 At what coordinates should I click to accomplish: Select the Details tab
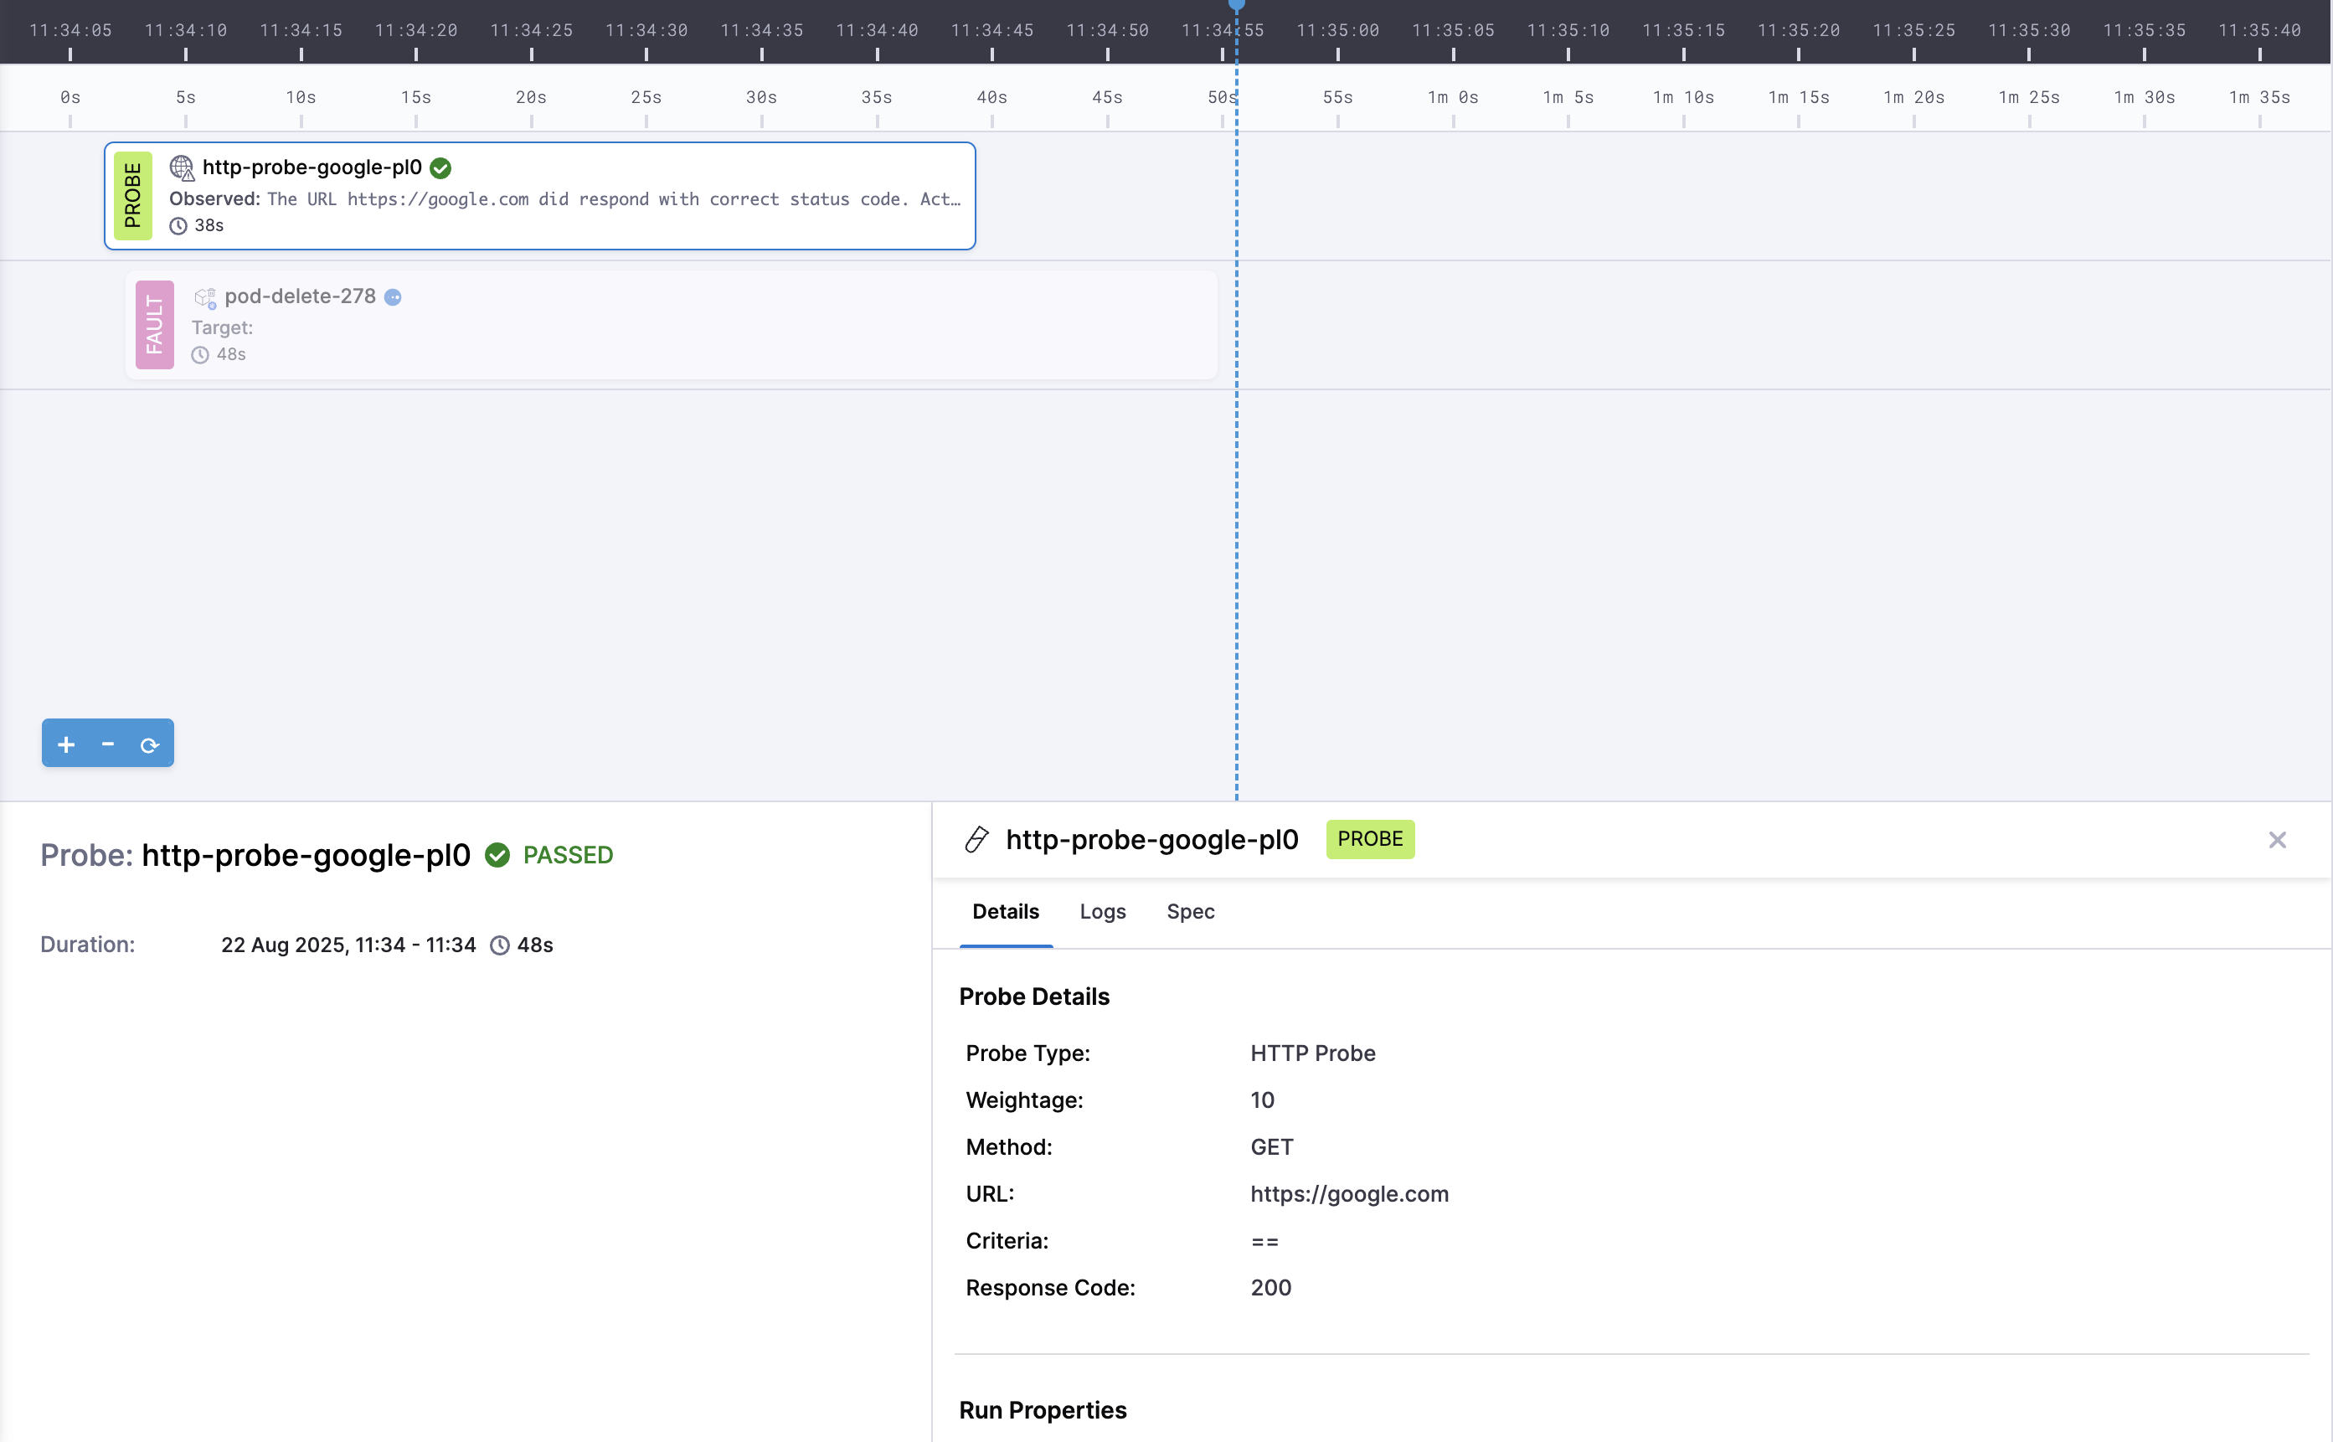point(1005,912)
